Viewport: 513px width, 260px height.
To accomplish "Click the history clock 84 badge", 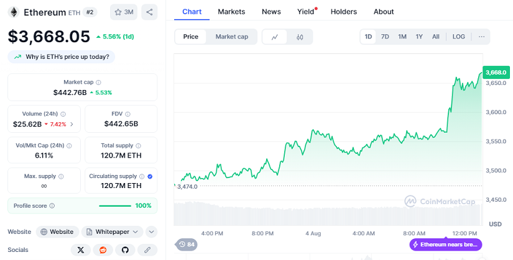I will click(187, 244).
